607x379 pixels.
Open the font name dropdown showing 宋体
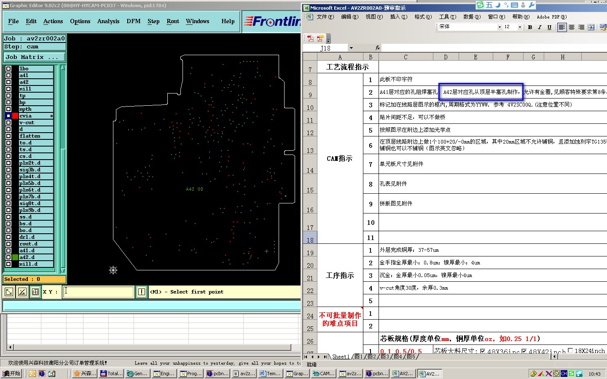[500, 27]
